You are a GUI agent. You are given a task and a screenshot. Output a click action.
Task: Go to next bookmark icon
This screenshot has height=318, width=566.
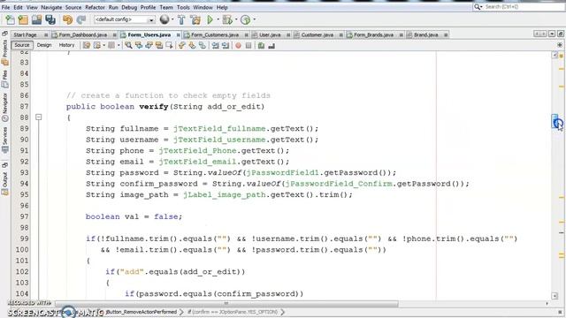pyautogui.click(x=192, y=45)
